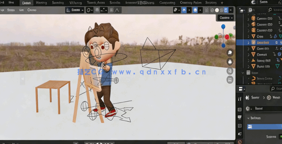
Task: Toggle proportional editing in the header
Action: click(x=112, y=10)
